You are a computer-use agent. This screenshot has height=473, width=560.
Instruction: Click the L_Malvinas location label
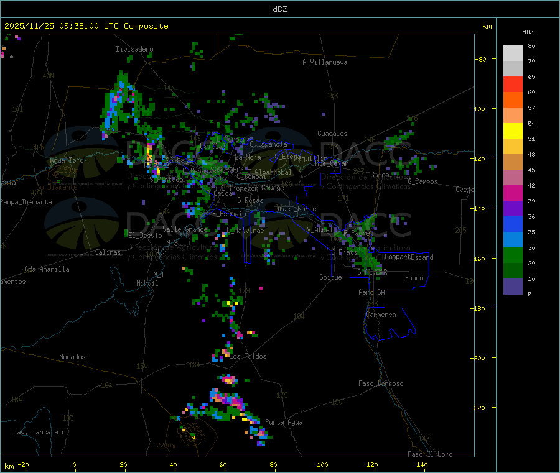(x=245, y=231)
